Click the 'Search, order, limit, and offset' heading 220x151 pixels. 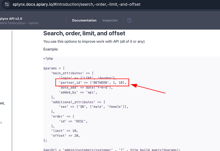pos(84,33)
